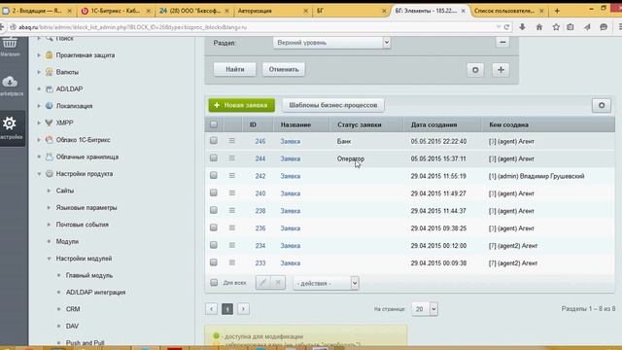Open the action menu for row 242
This screenshot has width=622, height=350.
pos(232,176)
